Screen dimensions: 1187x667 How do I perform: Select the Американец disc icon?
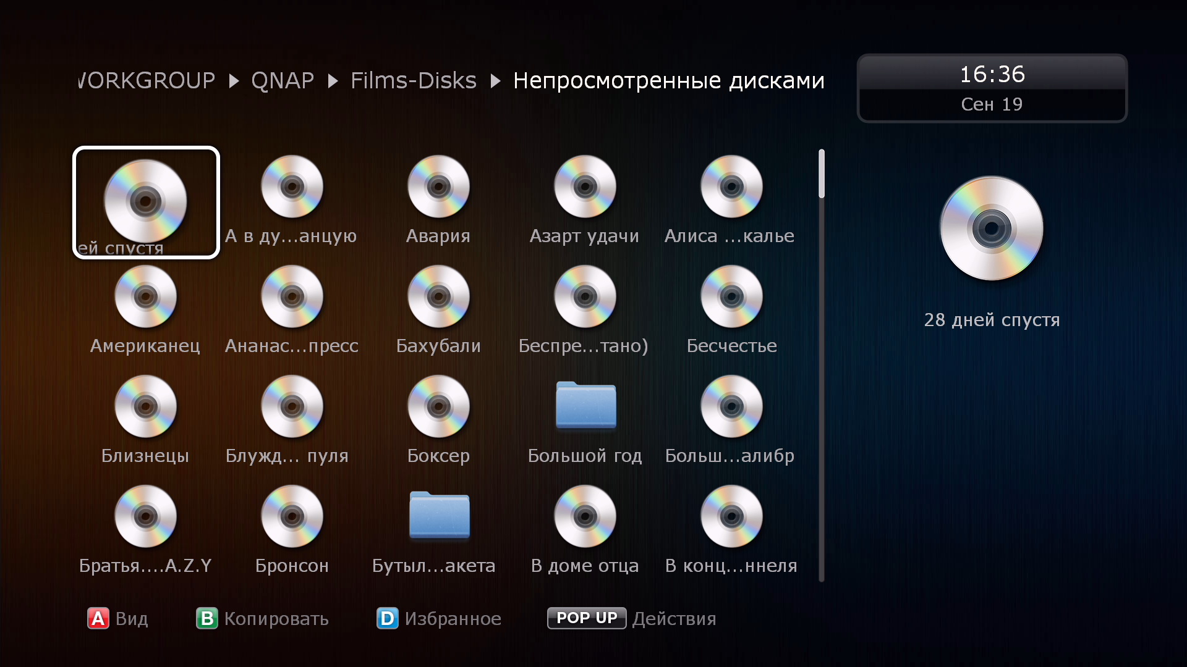pyautogui.click(x=146, y=297)
